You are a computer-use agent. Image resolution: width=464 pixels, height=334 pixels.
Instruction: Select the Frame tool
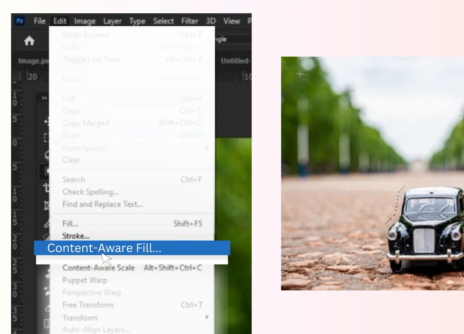[x=47, y=205]
